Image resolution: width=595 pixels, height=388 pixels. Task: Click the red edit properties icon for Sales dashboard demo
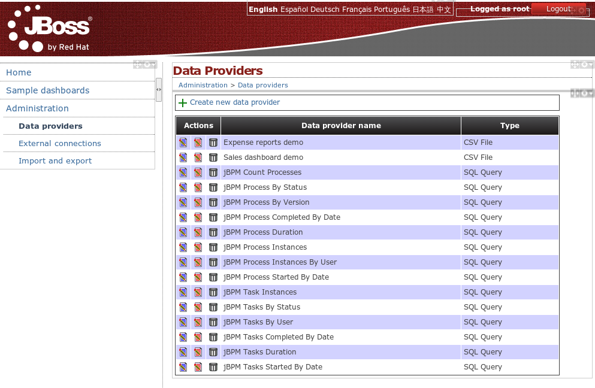click(x=198, y=157)
